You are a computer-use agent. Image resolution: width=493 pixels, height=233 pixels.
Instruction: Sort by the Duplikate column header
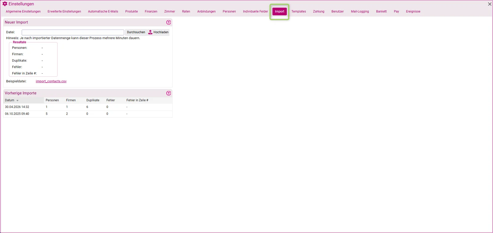click(93, 100)
